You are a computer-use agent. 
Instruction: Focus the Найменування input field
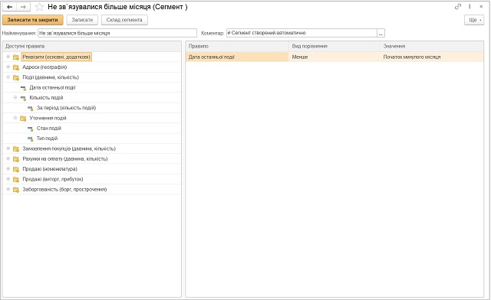click(x=117, y=33)
